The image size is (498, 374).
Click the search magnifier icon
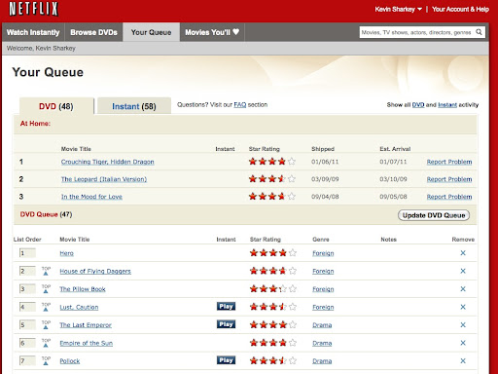(479, 32)
